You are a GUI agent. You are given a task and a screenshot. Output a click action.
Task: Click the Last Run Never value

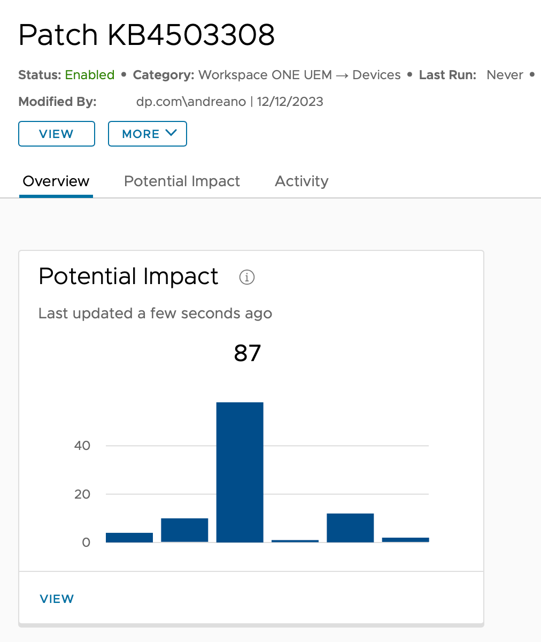tap(504, 75)
